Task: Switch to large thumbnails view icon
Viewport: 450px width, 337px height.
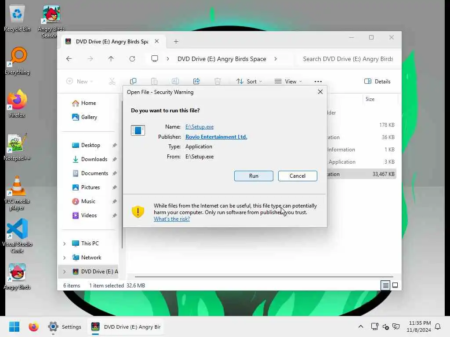Action: pos(395,285)
